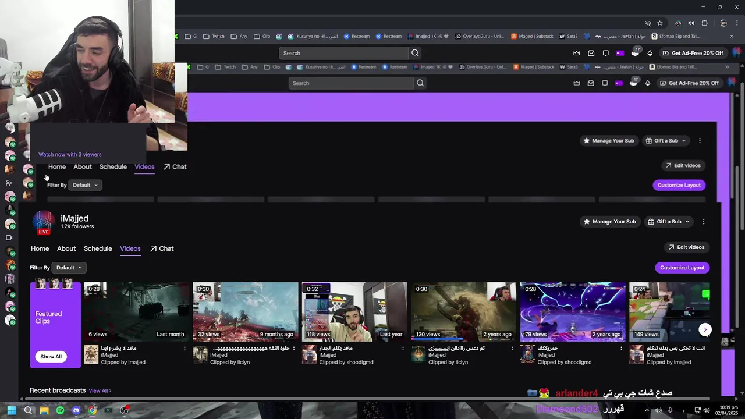Screen dimensions: 745x419
Task: Click Search field in mirrored stream copy
Action: (351, 83)
